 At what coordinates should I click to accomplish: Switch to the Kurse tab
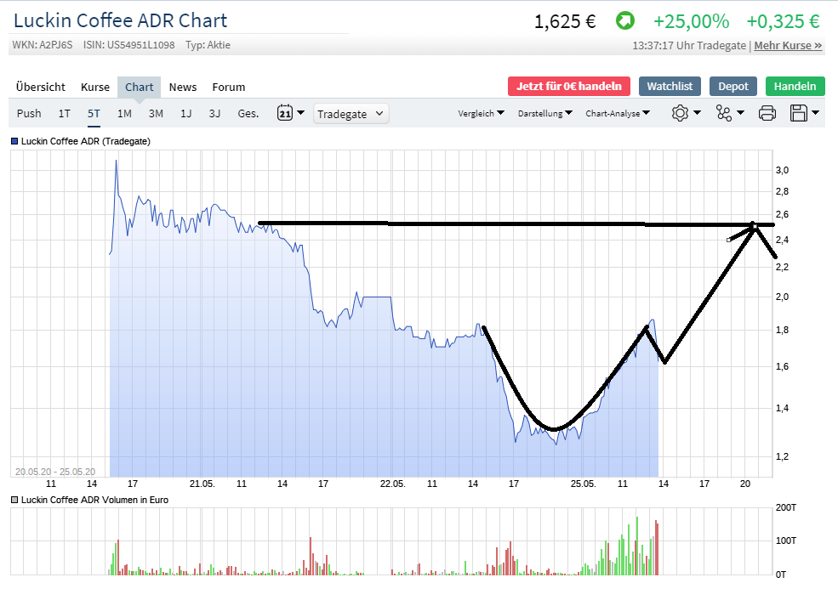[95, 87]
